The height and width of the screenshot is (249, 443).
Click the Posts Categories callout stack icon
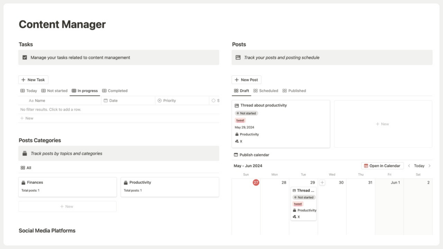click(25, 153)
